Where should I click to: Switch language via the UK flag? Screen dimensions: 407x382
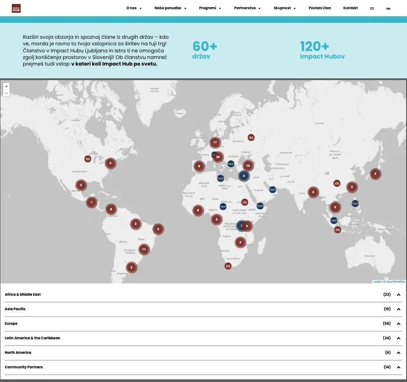click(x=372, y=8)
